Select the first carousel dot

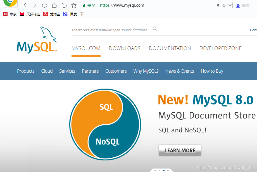point(155,170)
